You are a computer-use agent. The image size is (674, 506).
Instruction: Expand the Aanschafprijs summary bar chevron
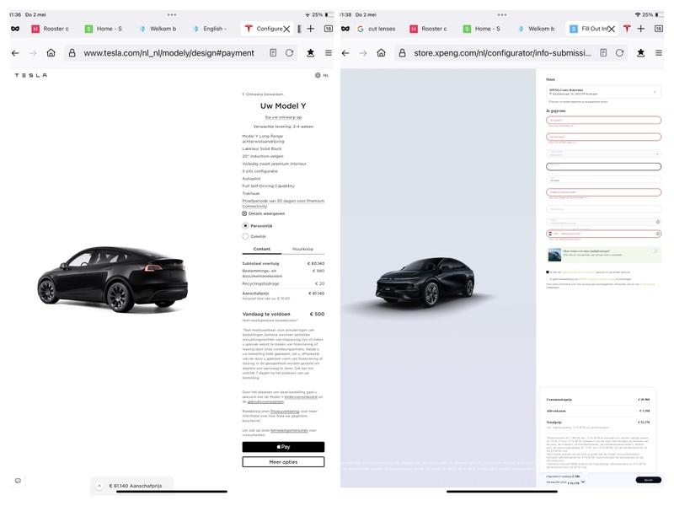[x=99, y=486]
